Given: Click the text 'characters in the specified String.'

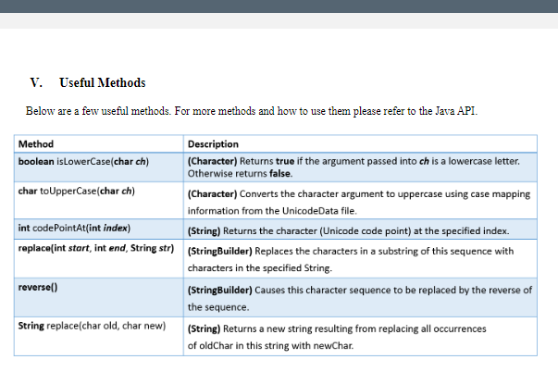Looking at the screenshot, I should 260,268.
